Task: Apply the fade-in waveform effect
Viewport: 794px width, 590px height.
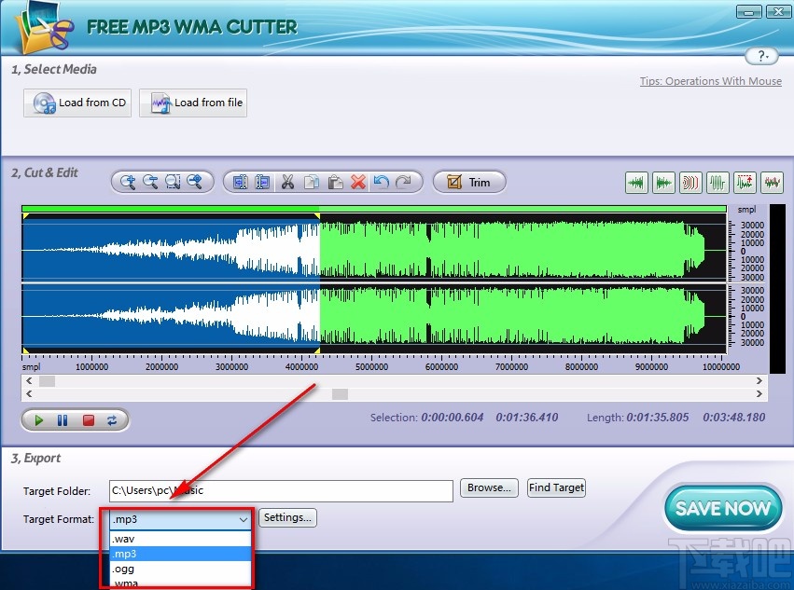Action: coord(636,183)
